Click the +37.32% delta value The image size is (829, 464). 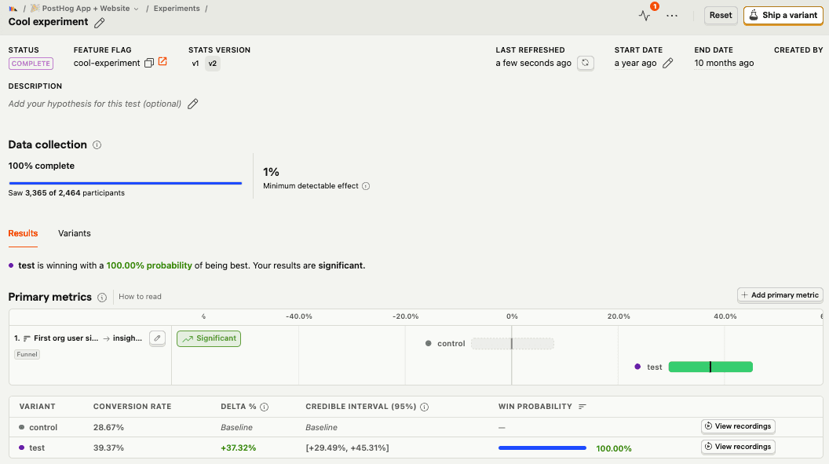239,448
